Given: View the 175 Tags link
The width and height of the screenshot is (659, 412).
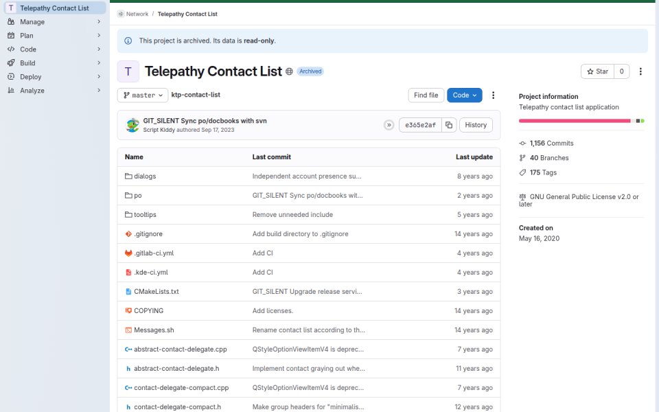Looking at the screenshot, I should (543, 173).
